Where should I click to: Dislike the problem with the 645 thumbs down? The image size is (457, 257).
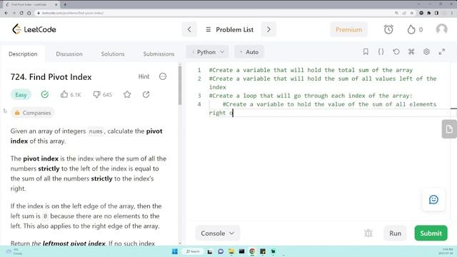pyautogui.click(x=102, y=94)
